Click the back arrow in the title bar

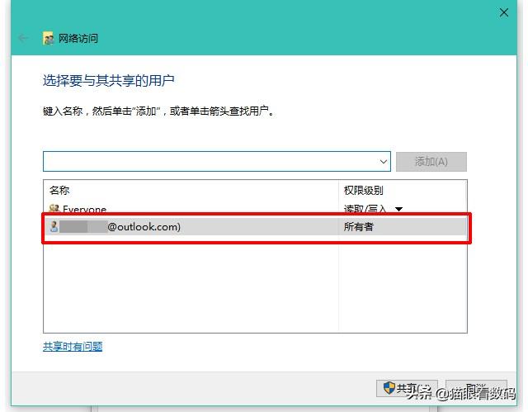(23, 38)
